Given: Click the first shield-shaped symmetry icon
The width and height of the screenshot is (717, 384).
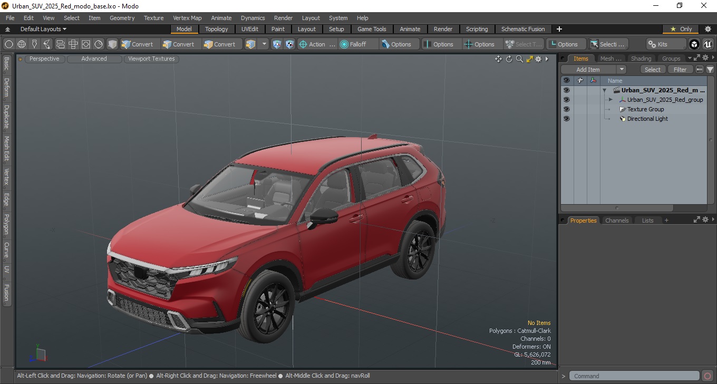Looking at the screenshot, I should click(x=277, y=44).
